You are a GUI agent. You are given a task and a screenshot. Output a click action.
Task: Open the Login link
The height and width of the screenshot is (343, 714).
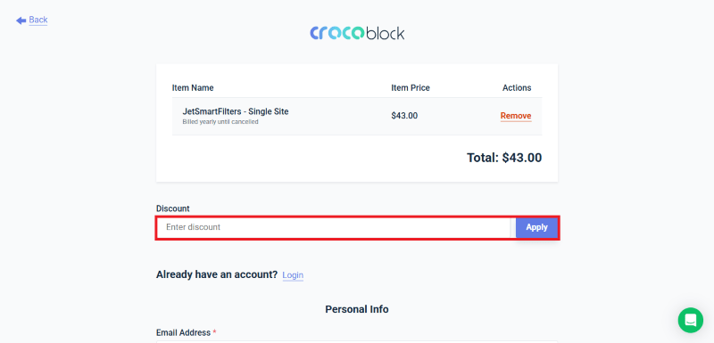(x=293, y=275)
